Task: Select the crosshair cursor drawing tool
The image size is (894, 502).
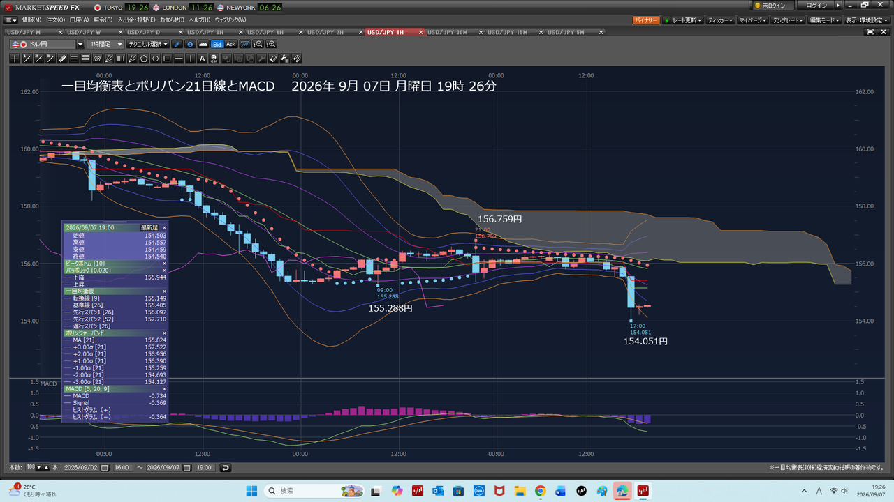Action: tap(15, 59)
